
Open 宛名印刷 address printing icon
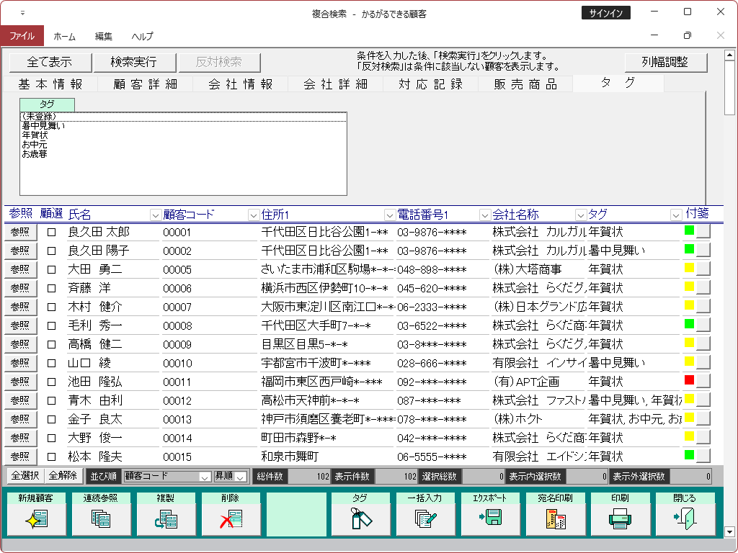coord(554,518)
